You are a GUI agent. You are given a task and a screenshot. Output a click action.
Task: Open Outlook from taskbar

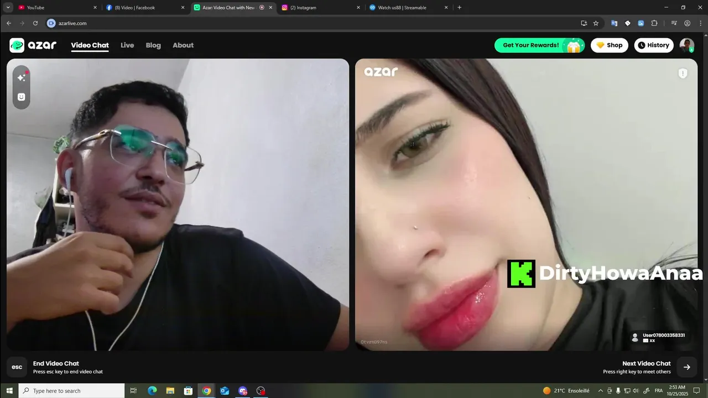225,390
